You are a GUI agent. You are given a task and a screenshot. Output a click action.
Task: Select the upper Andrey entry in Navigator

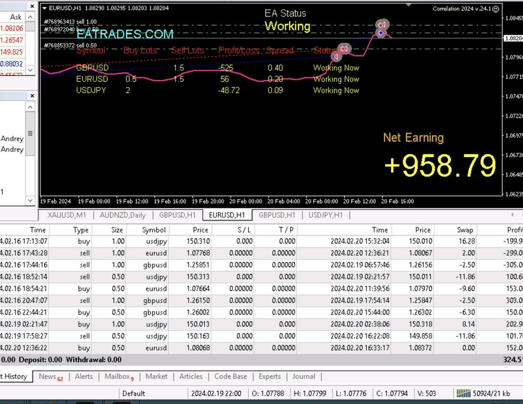[x=12, y=138]
